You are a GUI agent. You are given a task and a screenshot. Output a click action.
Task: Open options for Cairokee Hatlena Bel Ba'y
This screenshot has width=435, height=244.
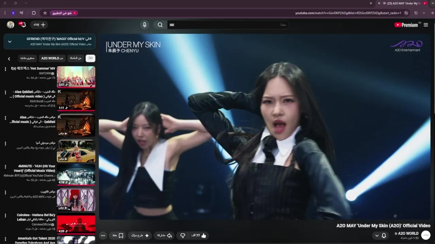coord(5,216)
